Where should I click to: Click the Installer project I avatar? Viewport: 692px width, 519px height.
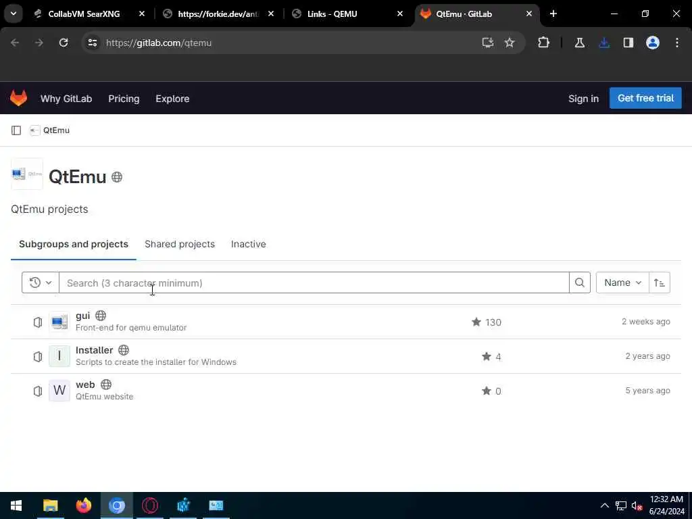59,356
